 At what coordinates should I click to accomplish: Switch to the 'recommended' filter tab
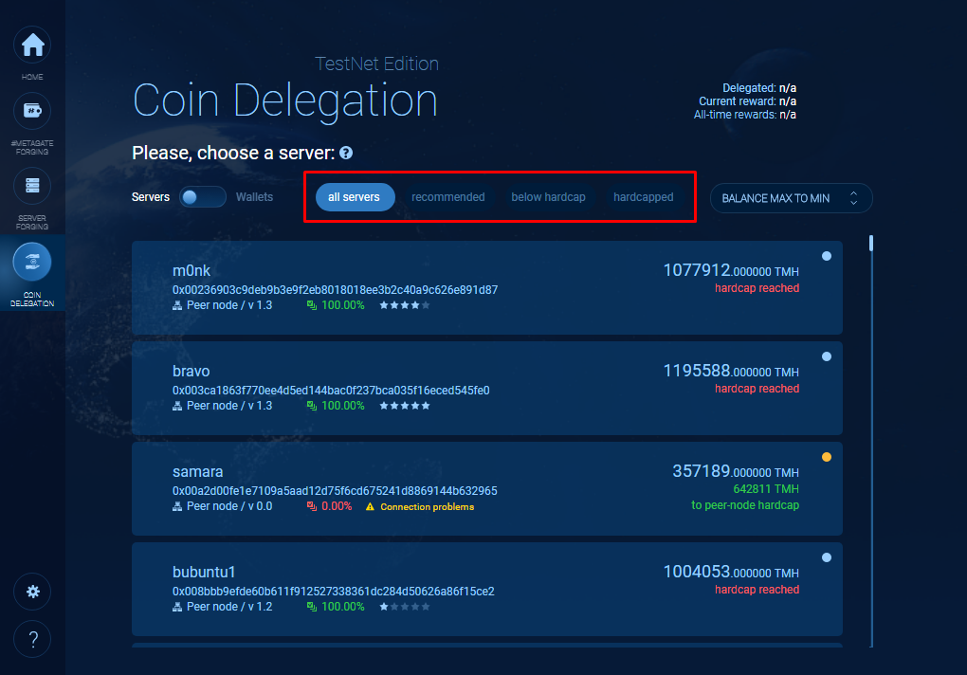[448, 197]
